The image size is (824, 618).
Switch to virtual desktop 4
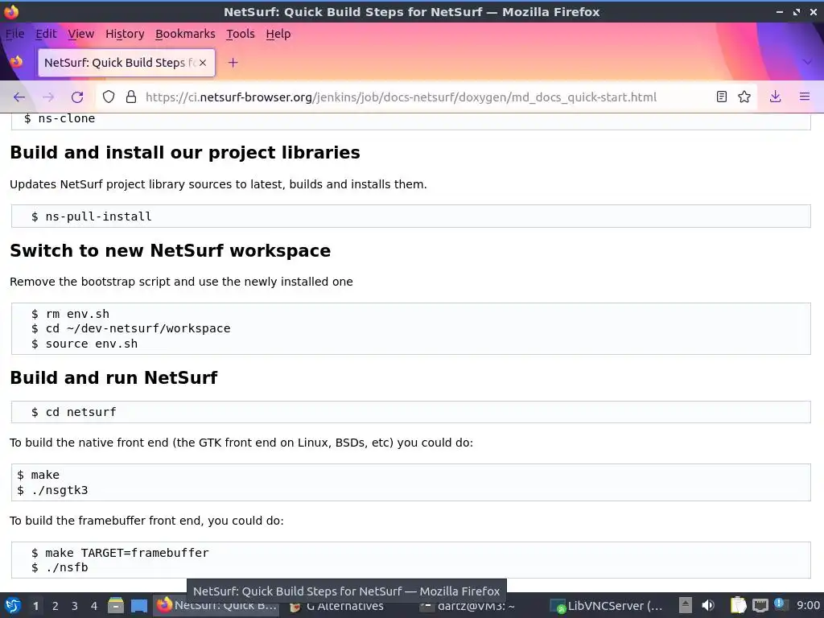[94, 606]
